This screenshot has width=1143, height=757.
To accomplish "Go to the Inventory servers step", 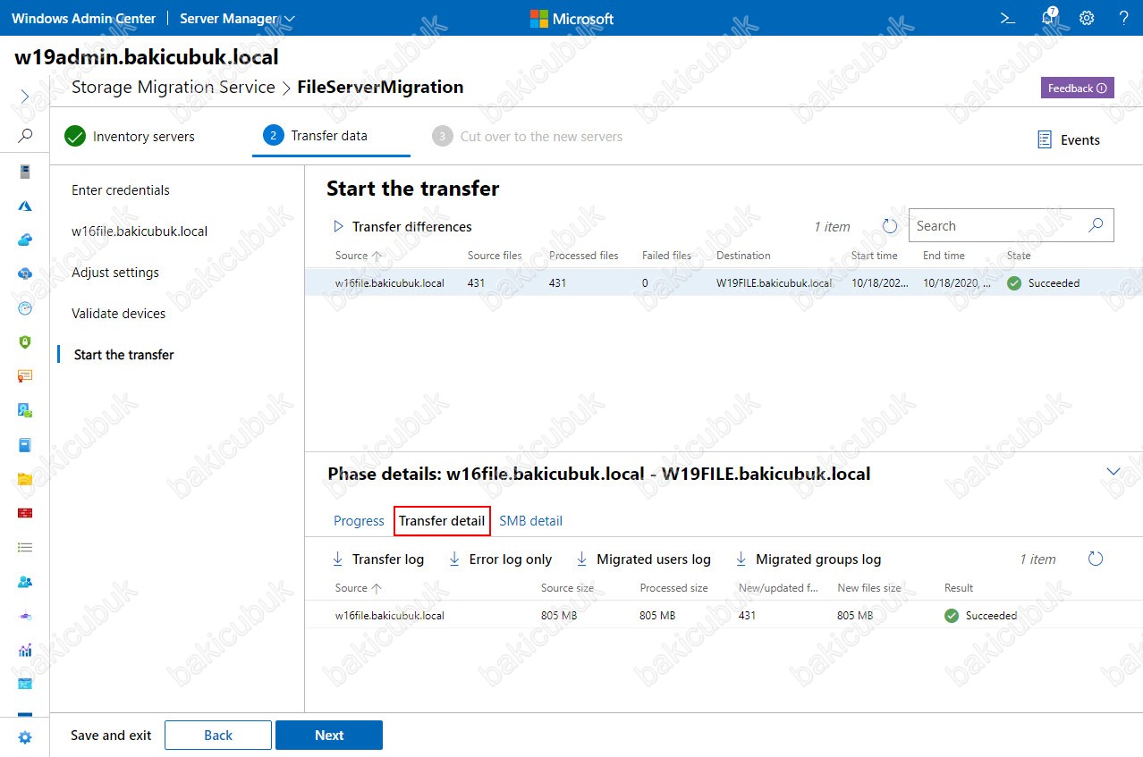I will 130,137.
